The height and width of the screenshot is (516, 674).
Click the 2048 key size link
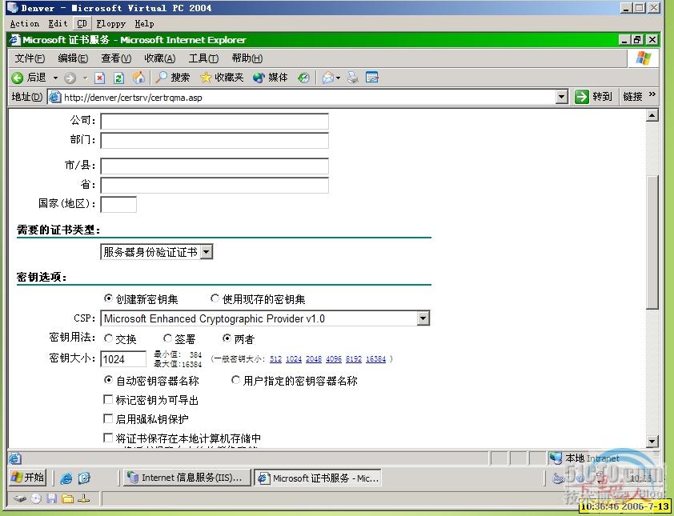(x=314, y=358)
